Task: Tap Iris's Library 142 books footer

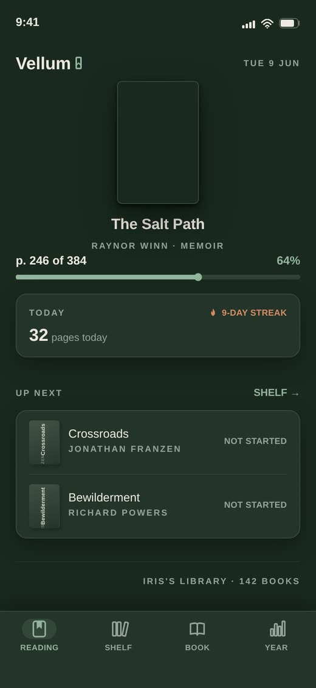Action: point(221,581)
